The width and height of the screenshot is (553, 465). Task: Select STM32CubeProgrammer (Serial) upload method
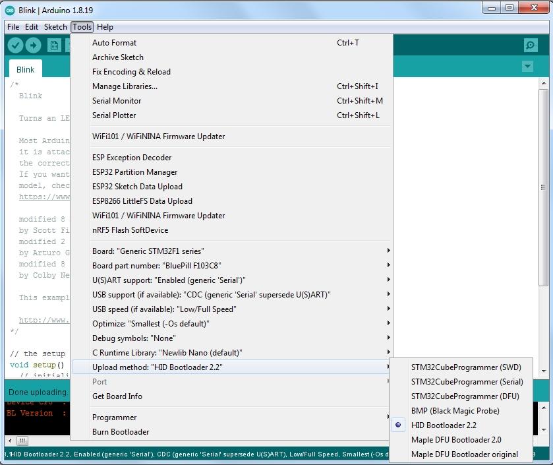(x=461, y=382)
